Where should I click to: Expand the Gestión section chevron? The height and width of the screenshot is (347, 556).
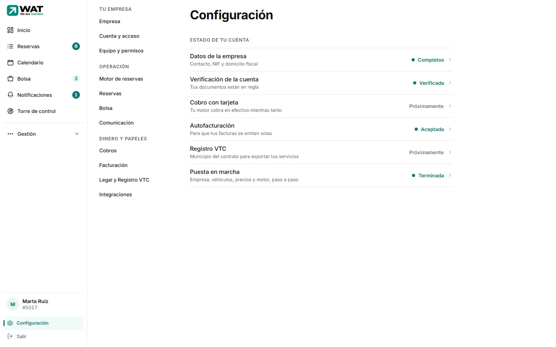tap(77, 134)
